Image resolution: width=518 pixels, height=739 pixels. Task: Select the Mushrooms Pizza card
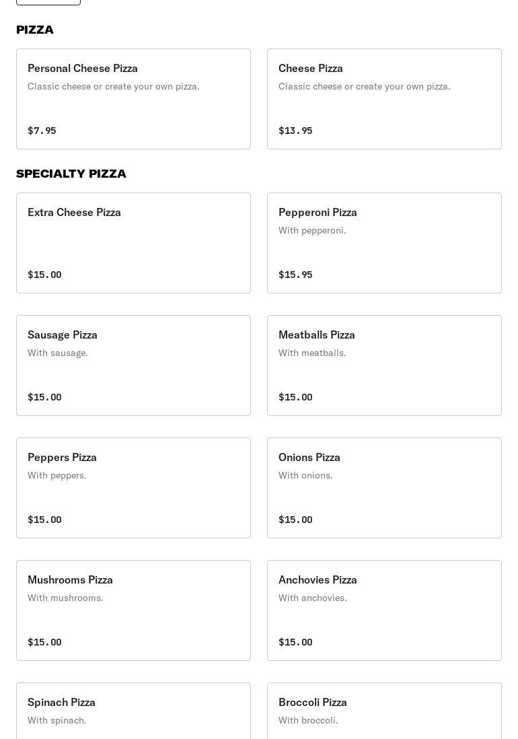133,610
